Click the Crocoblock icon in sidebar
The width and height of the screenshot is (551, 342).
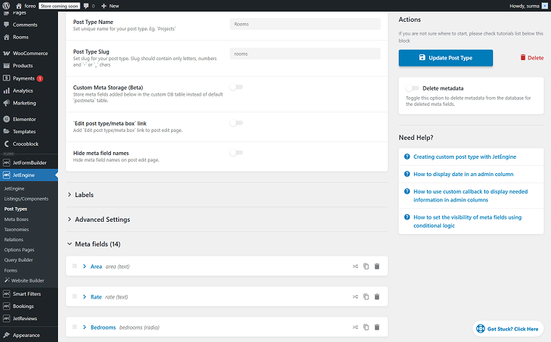7,143
